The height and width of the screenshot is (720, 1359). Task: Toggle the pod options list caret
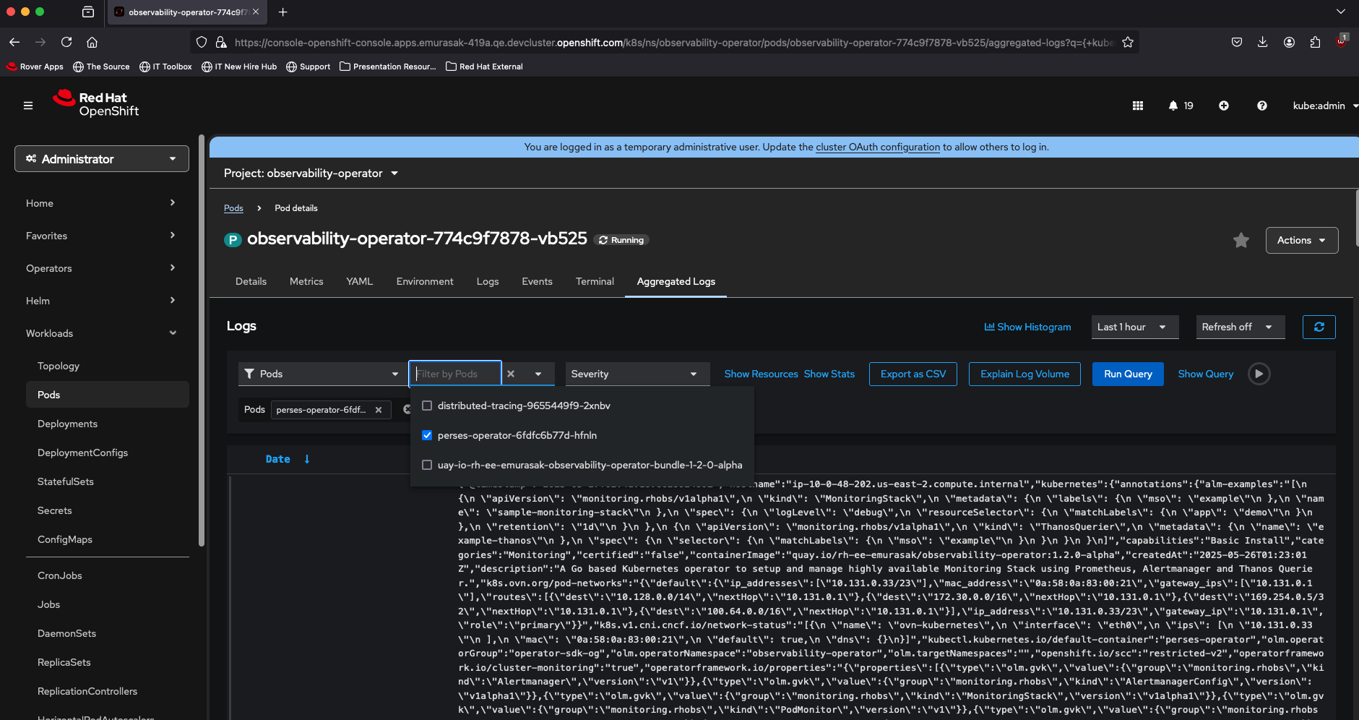click(538, 374)
